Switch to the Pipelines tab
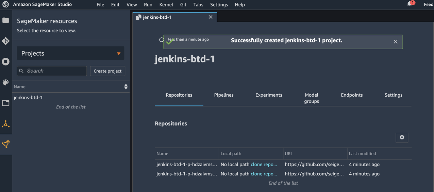 (x=224, y=95)
